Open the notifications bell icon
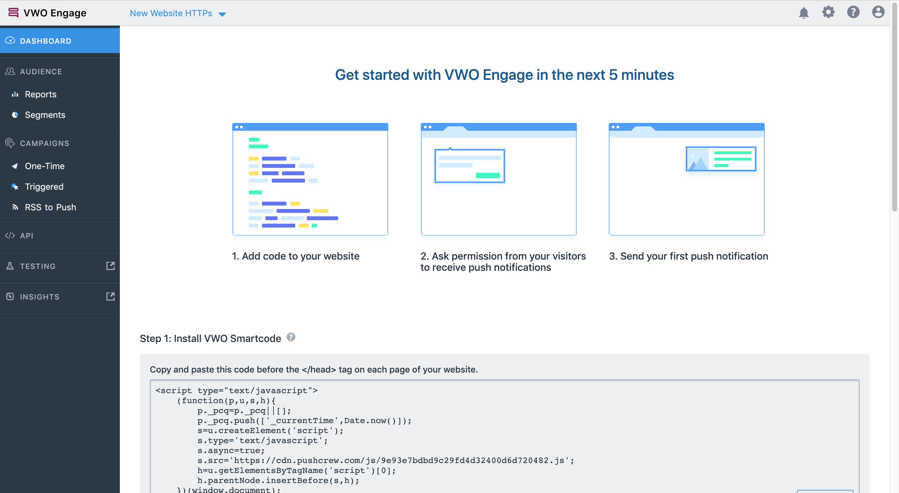Image resolution: width=899 pixels, height=493 pixels. [803, 13]
